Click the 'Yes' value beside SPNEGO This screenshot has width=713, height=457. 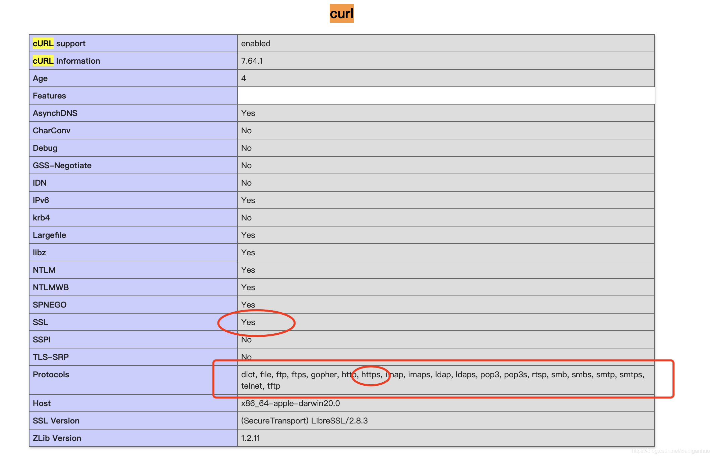point(248,305)
